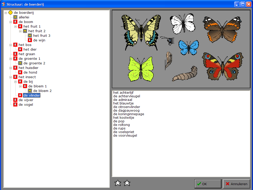
Task: Collapse the het bos branch
Action: (x=11, y=45)
